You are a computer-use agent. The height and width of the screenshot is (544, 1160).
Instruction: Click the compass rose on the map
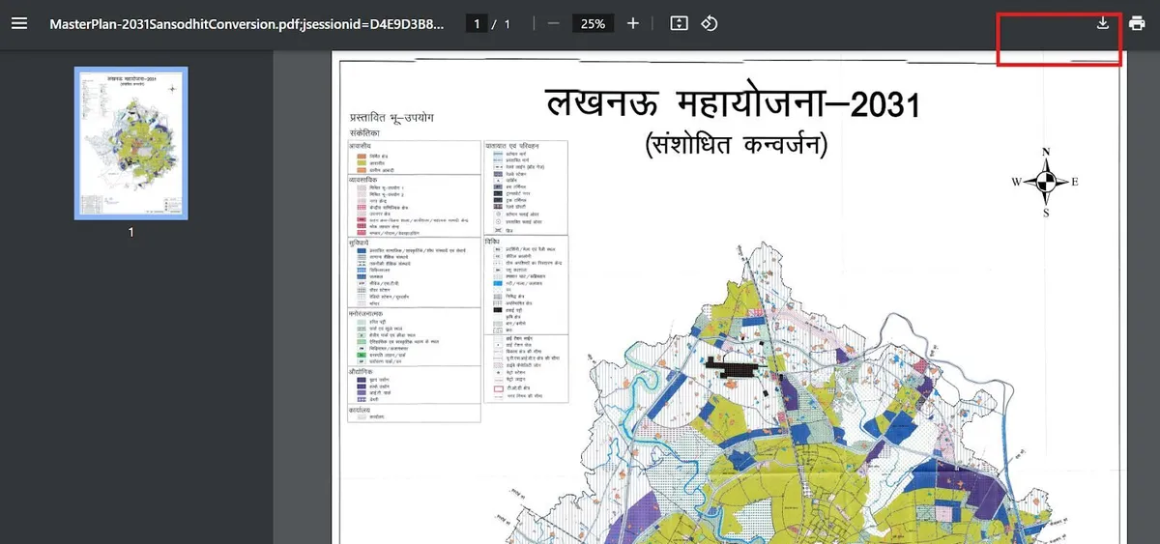pyautogui.click(x=1045, y=182)
